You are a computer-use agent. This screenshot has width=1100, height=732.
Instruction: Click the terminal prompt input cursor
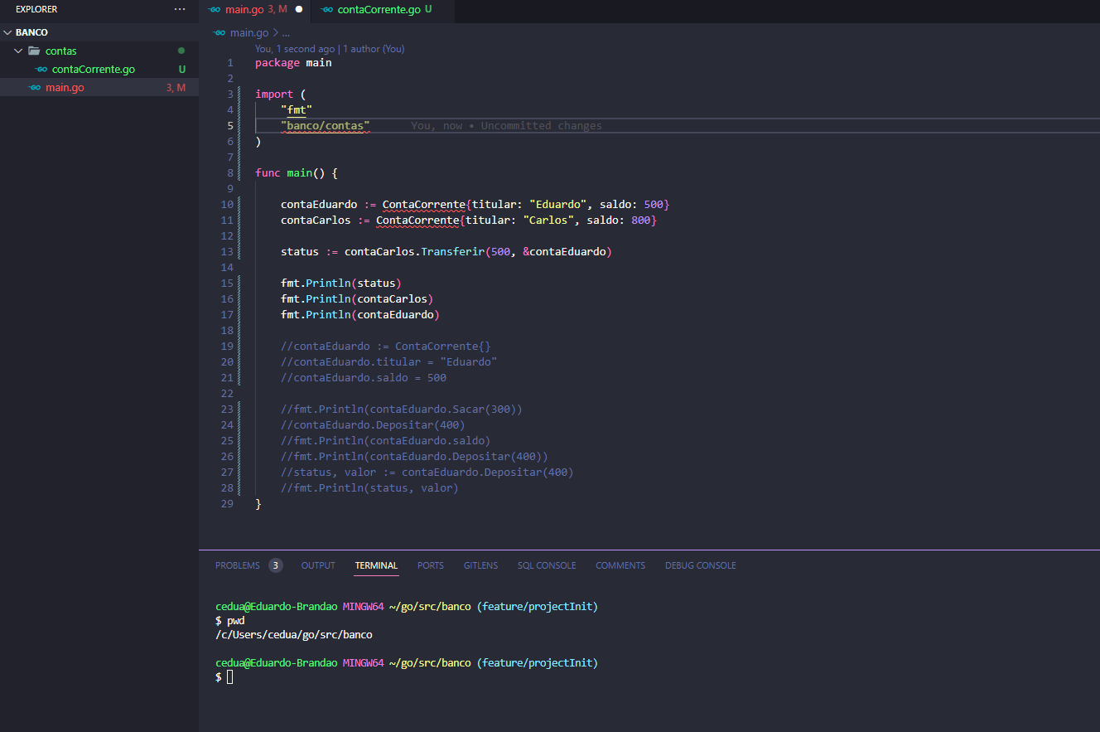[x=230, y=677]
